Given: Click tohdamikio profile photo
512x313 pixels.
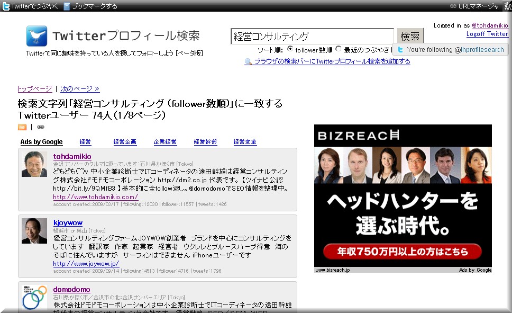Looking at the screenshot, I should coord(34,164).
